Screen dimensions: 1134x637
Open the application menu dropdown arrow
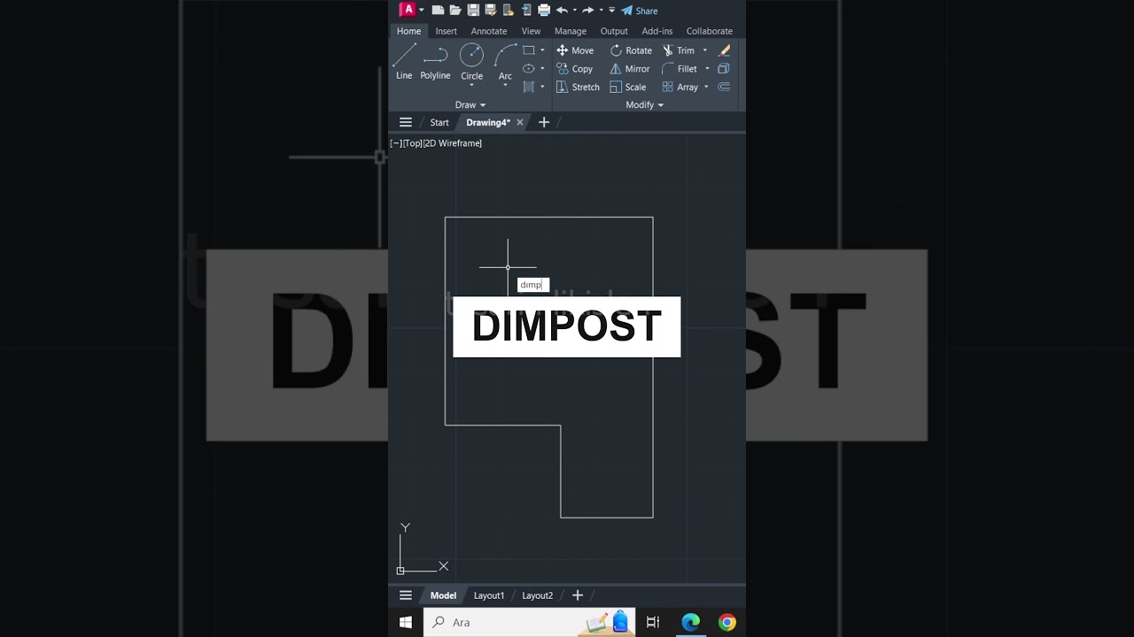422,10
